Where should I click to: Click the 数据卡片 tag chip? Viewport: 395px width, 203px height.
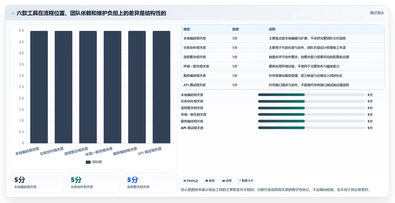point(246,181)
